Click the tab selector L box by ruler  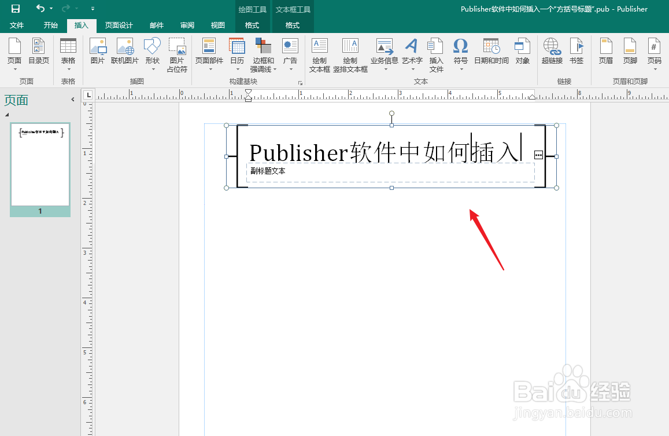pos(88,95)
